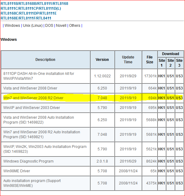Download WinXP, Win2K Auto Installation Program from US1

[x=170, y=149]
